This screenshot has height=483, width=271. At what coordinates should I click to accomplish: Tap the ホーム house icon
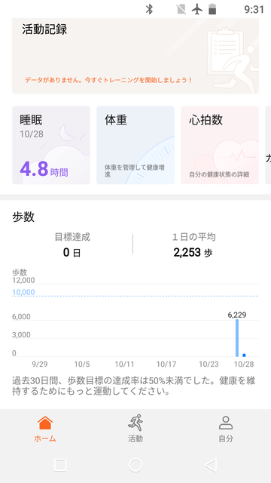click(45, 423)
